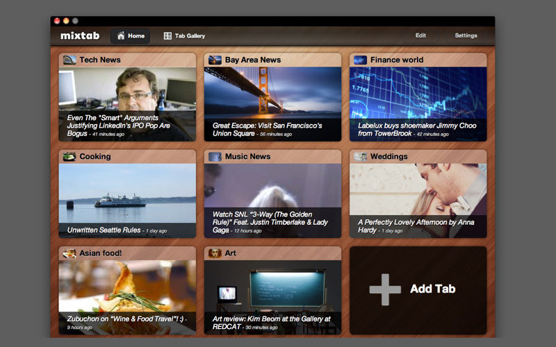
Task: Read 'Zubuchon on "Wine & Food Travel"!' headline
Action: pos(126,319)
